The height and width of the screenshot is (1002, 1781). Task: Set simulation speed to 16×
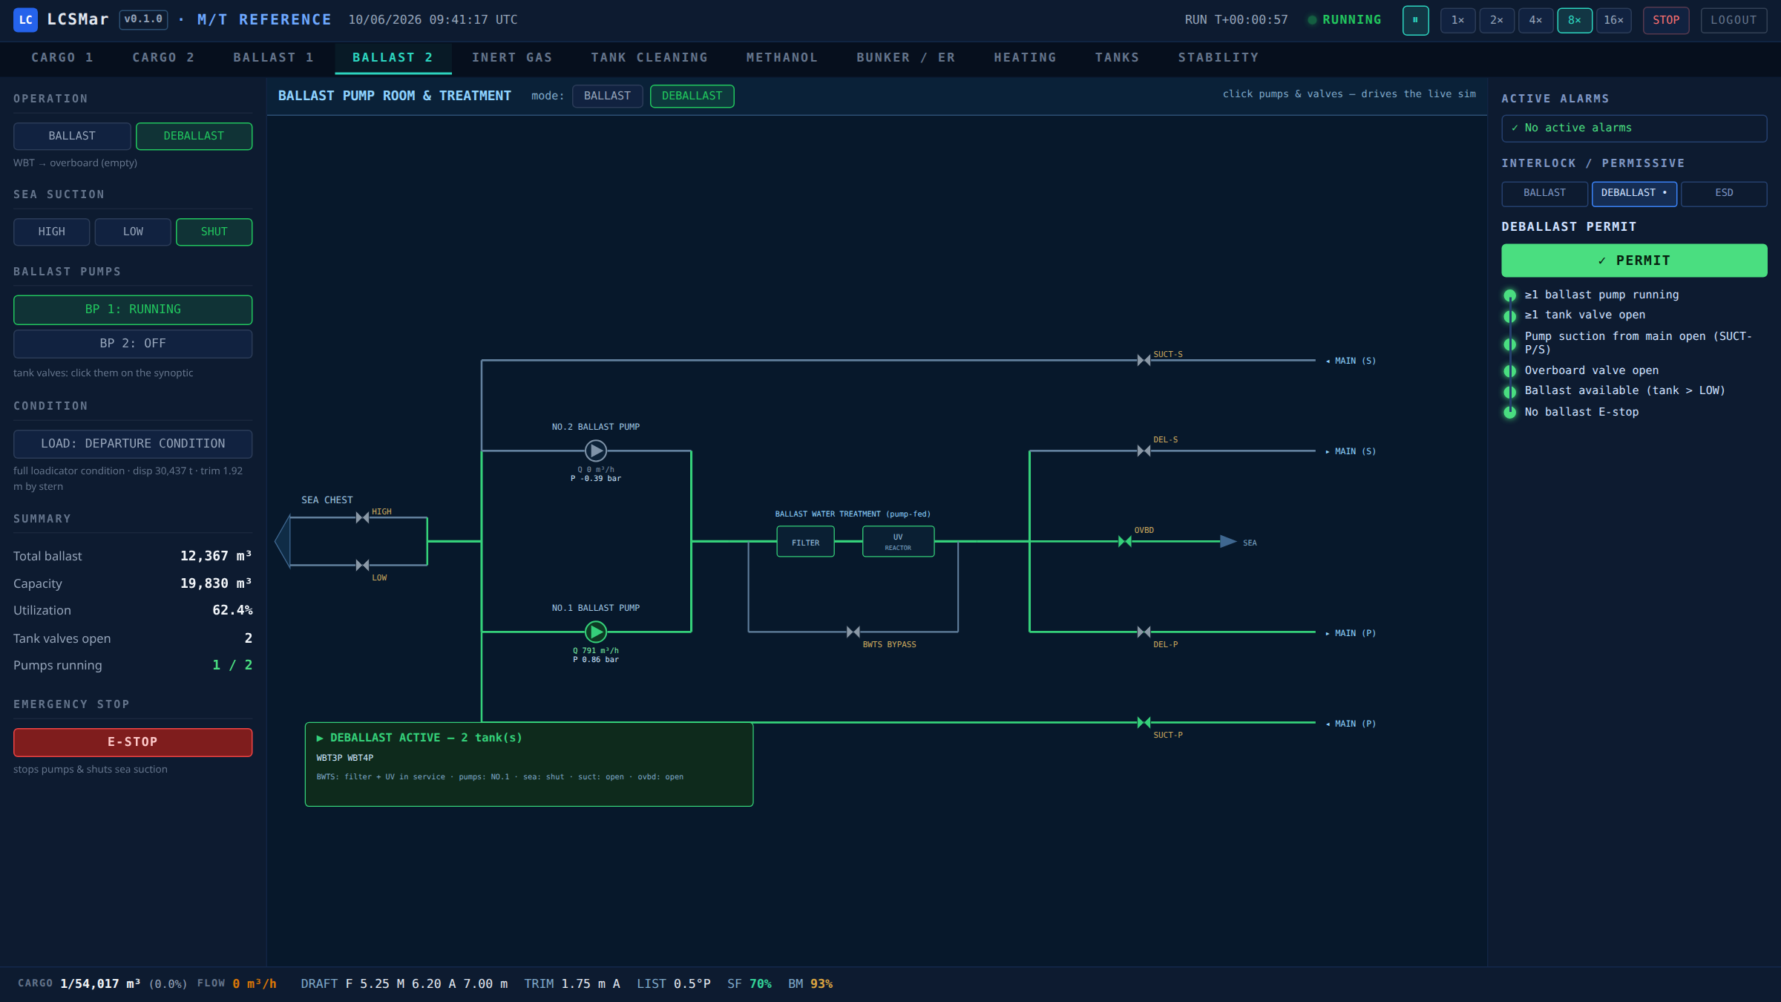1613,20
